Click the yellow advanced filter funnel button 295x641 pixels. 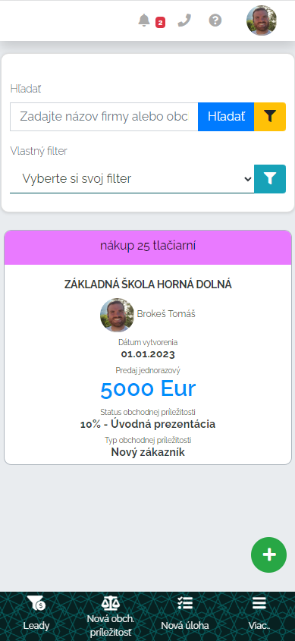(270, 117)
